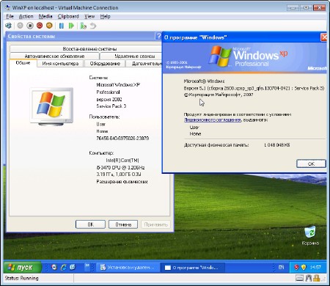Click the Service Pack 3 text in System Properties

click(x=111, y=106)
